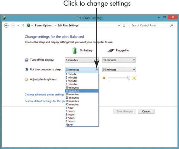
Task: Close the Edit Plan Settings window
Action: pyautogui.click(x=173, y=17)
